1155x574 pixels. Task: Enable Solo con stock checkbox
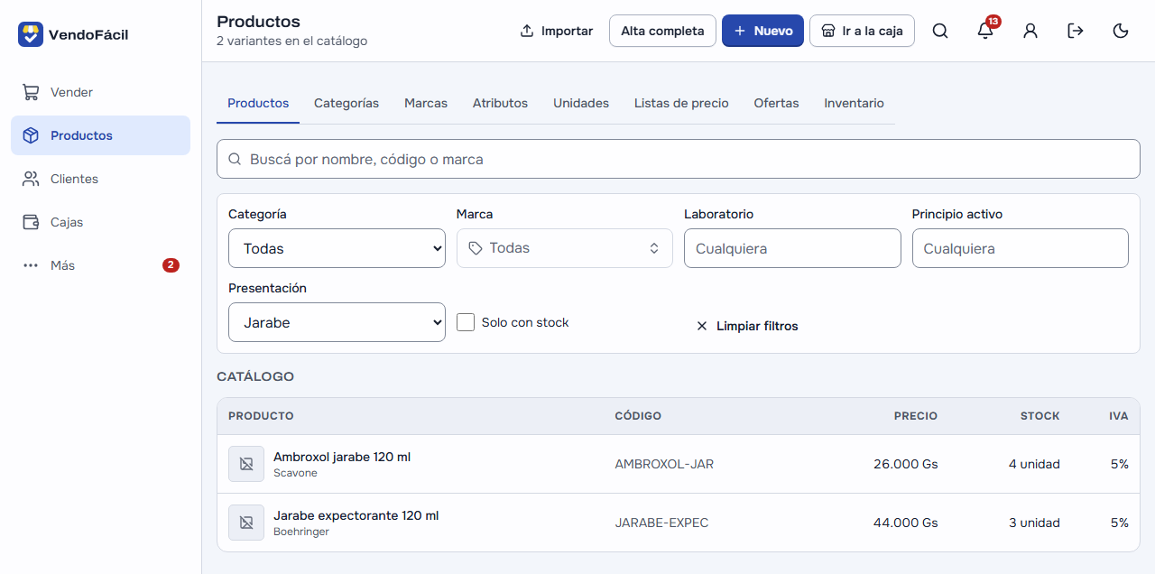pos(466,322)
